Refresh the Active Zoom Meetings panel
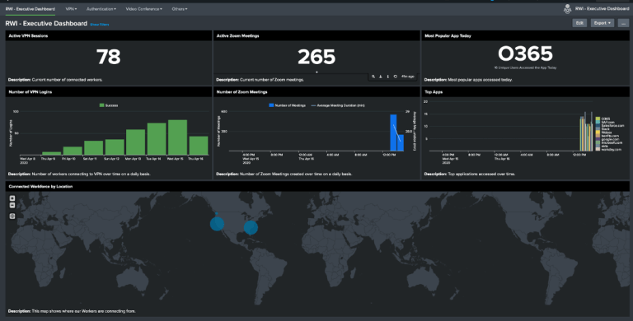 (396, 77)
